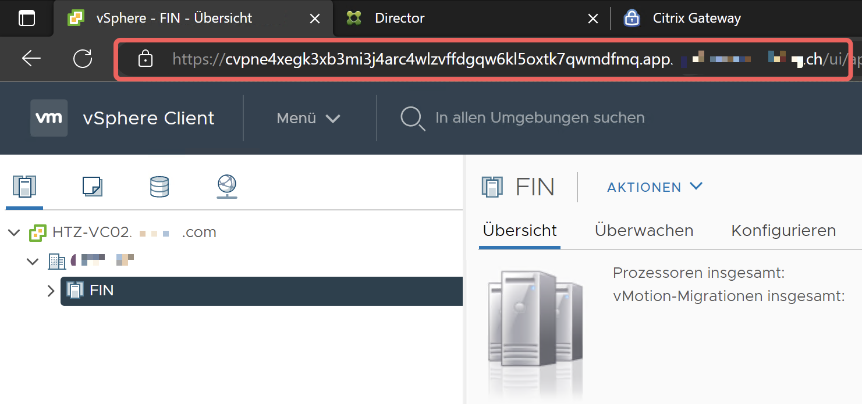
Task: Open the Konfigurieren tab
Action: click(x=783, y=230)
